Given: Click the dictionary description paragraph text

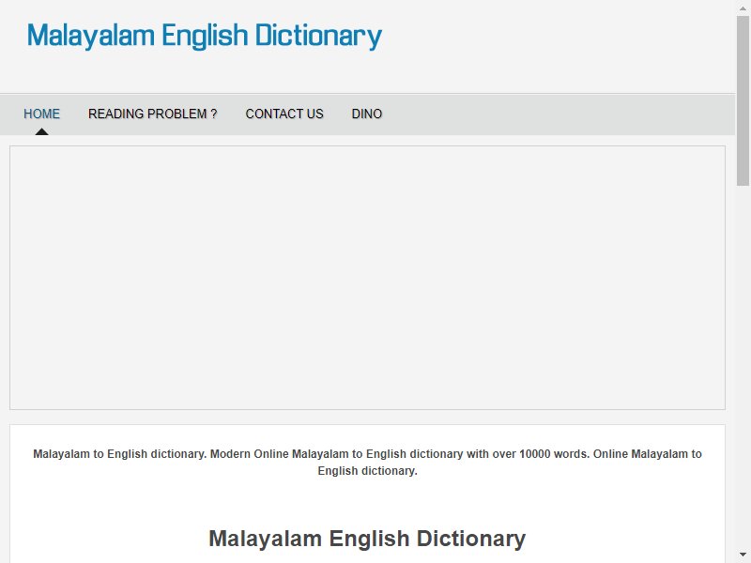Looking at the screenshot, I should 367,463.
